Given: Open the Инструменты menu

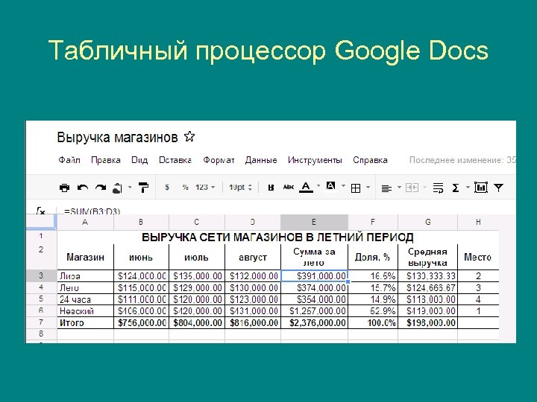Looking at the screenshot, I should click(315, 160).
